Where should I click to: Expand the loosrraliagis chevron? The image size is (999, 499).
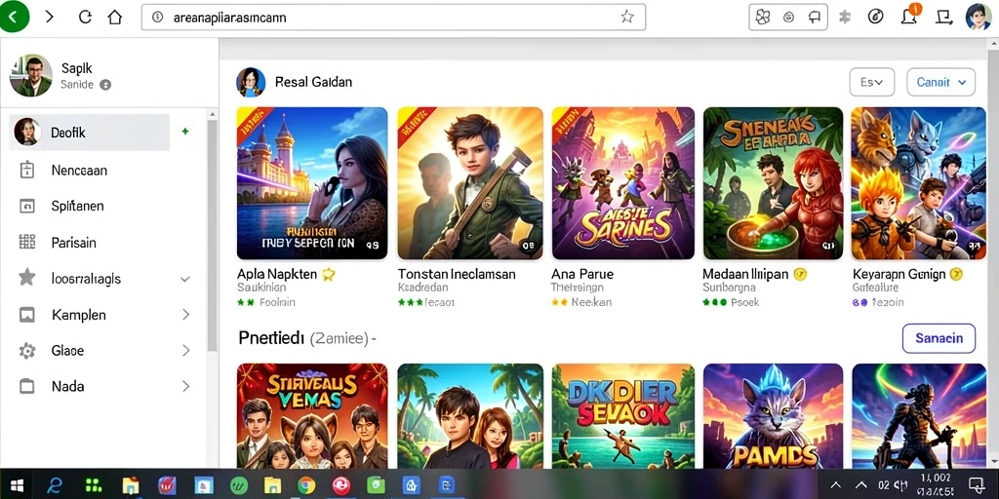185,279
